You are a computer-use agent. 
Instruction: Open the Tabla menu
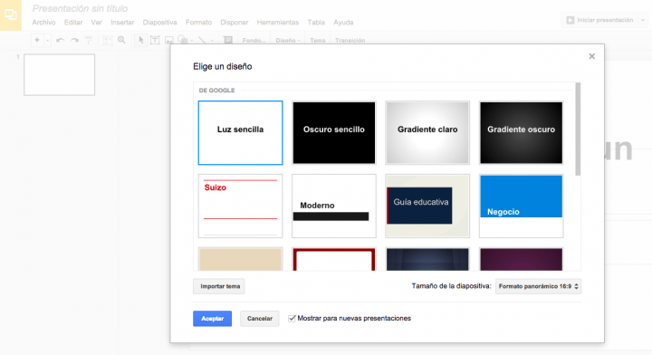pos(316,23)
